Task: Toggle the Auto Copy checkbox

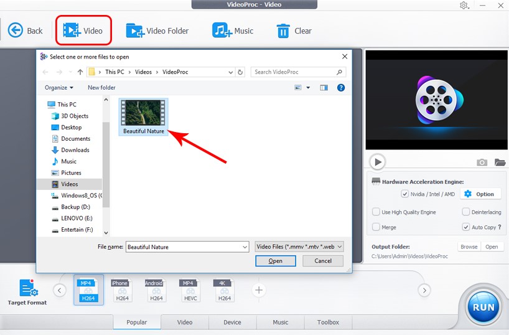Action: point(466,227)
